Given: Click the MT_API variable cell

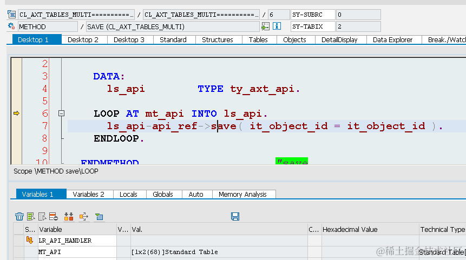Looking at the screenshot, I should pos(77,252).
